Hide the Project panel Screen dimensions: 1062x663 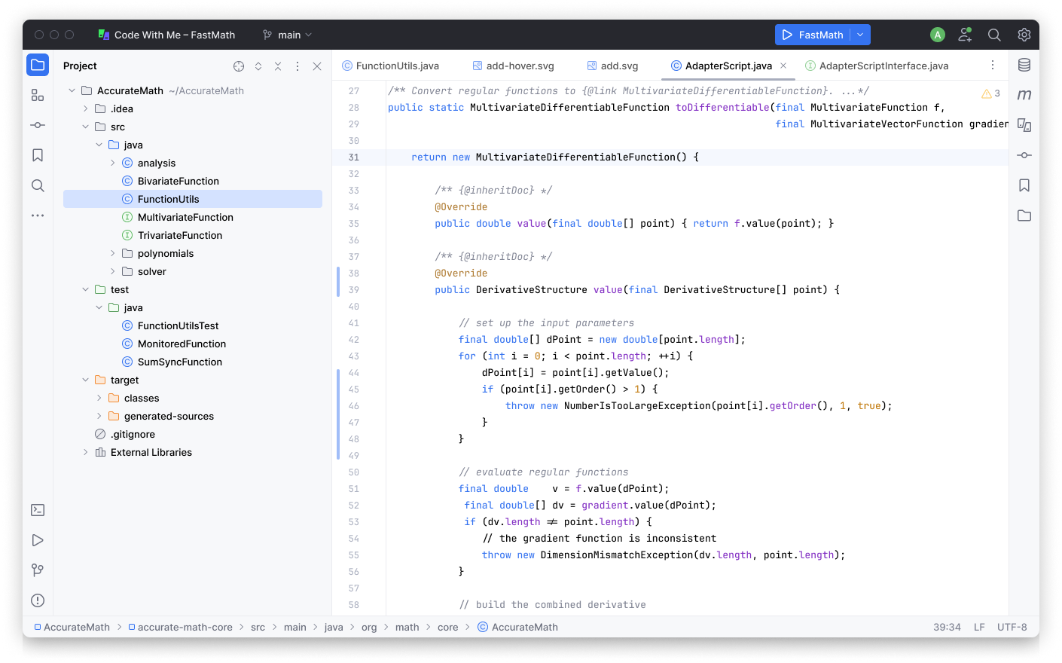tap(317, 66)
